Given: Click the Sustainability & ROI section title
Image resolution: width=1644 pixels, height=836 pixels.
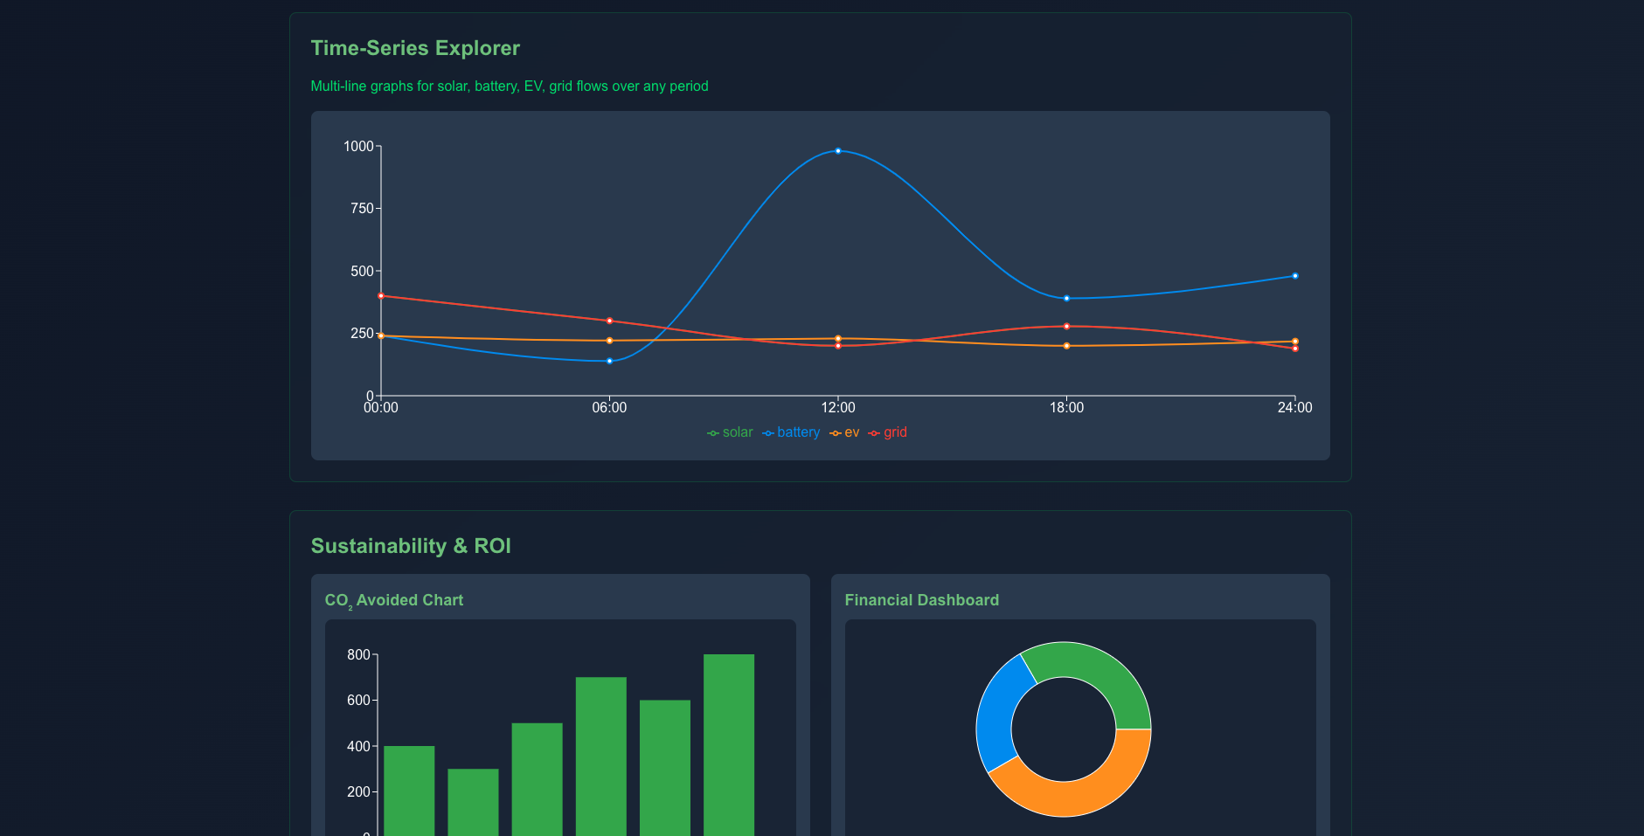Looking at the screenshot, I should [x=411, y=545].
